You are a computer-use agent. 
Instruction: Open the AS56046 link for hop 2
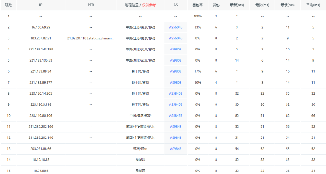[x=175, y=27]
